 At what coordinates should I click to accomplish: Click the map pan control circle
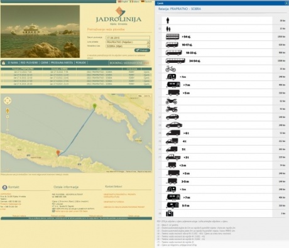click(8, 100)
